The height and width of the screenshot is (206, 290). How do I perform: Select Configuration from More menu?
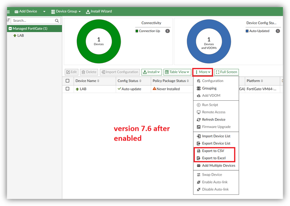point(216,81)
